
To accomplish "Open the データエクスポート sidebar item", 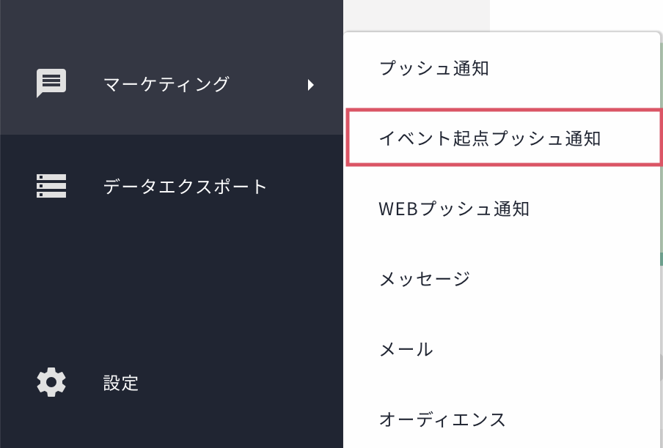I will (186, 186).
